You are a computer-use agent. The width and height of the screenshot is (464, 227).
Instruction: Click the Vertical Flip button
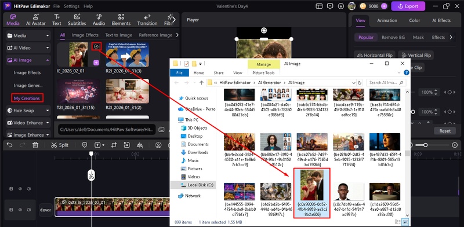pyautogui.click(x=416, y=55)
